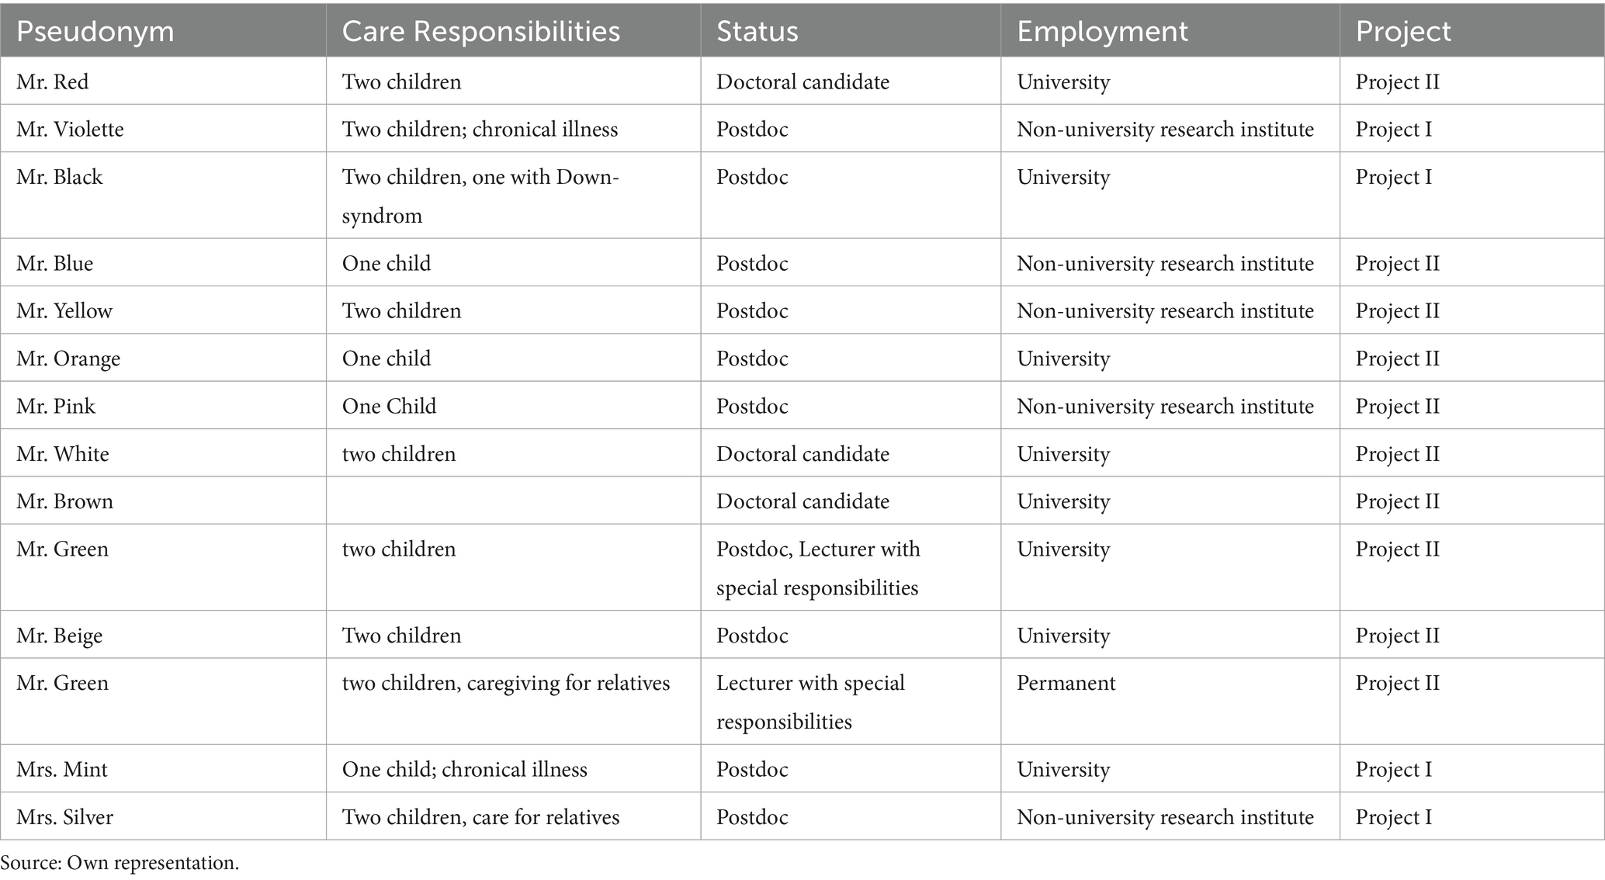Viewport: 1605px width, 880px height.
Task: Click the Postdoc, Lecturer with special responsibilities cell
Action: [817, 568]
